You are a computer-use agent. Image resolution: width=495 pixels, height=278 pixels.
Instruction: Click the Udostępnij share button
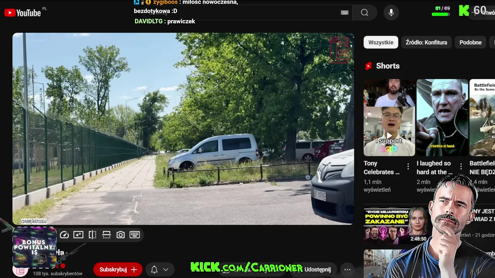317,270
